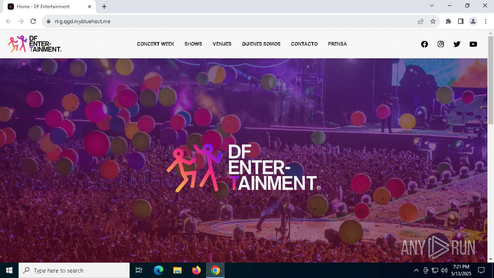Open the Extensions puzzle icon
The width and height of the screenshot is (494, 278).
tap(448, 21)
